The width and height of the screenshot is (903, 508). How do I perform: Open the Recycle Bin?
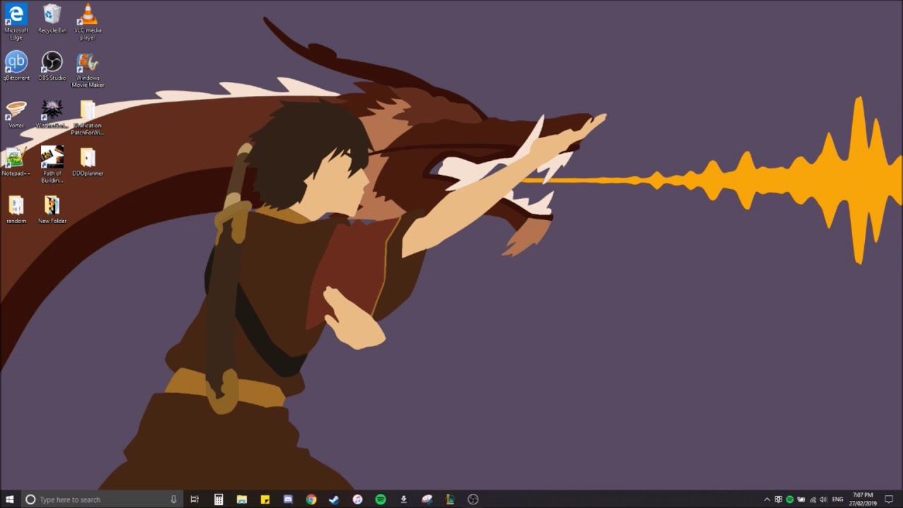click(51, 18)
